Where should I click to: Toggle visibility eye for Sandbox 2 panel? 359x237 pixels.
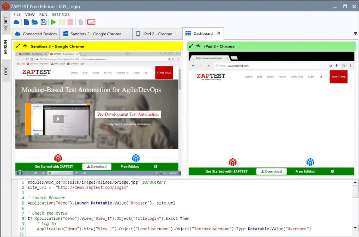point(25,46)
